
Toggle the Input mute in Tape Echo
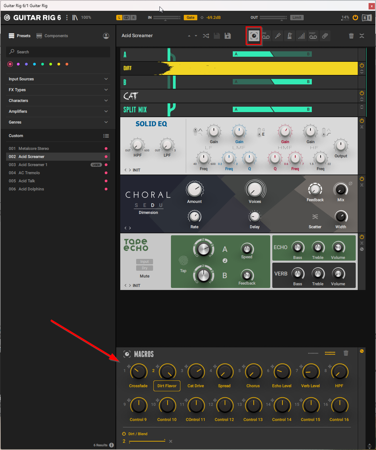click(145, 262)
